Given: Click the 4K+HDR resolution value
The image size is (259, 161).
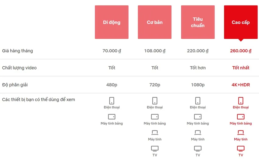Looking at the screenshot, I should click(x=241, y=85).
